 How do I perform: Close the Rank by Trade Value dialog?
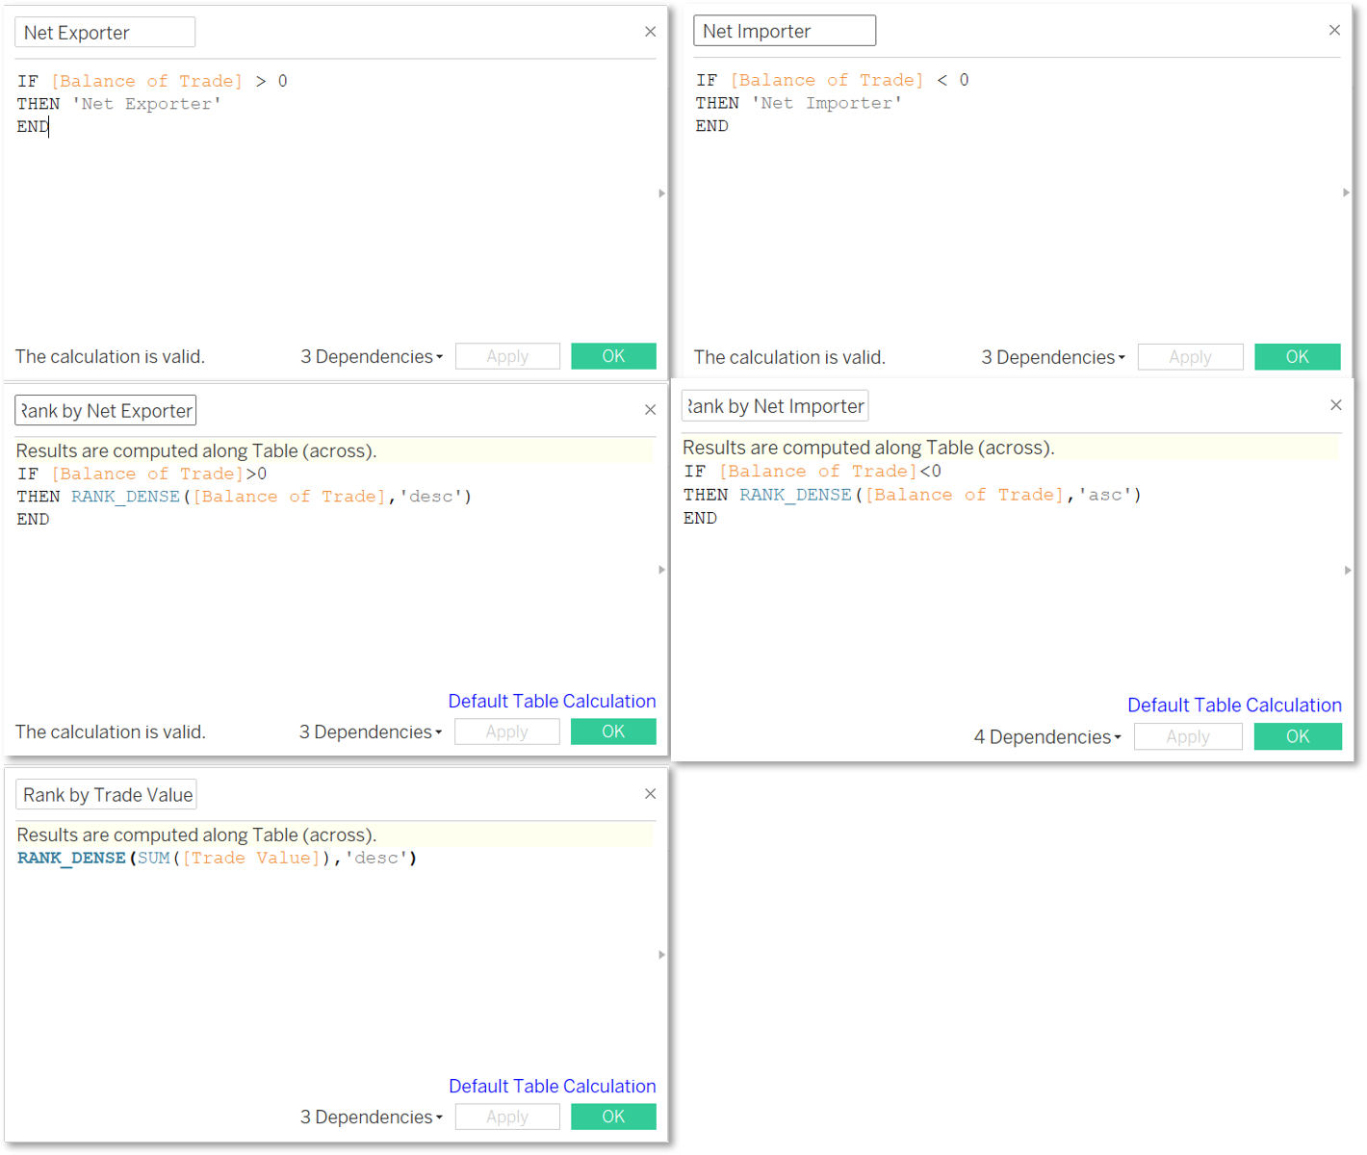pos(651,794)
